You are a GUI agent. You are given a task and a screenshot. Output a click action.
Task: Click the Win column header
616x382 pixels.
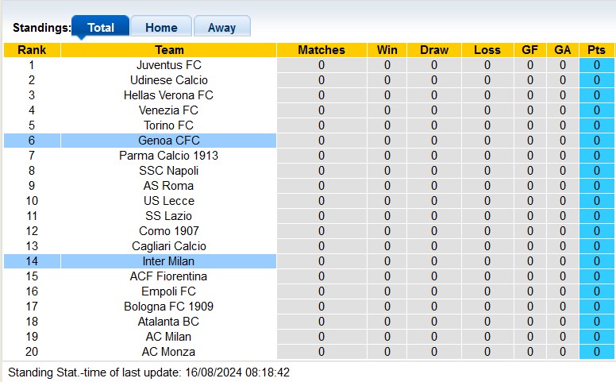click(387, 50)
